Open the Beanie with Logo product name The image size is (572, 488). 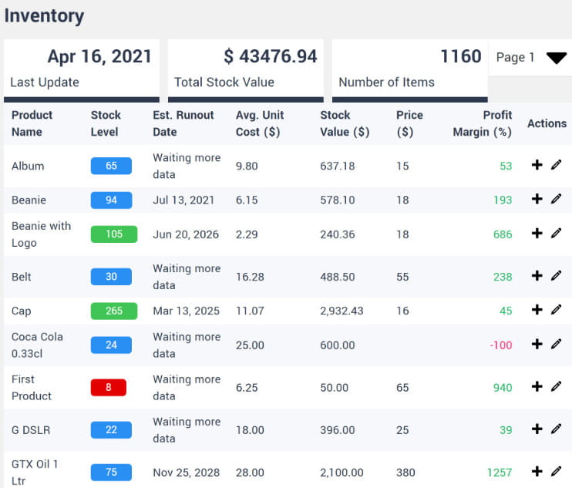pyautogui.click(x=41, y=234)
